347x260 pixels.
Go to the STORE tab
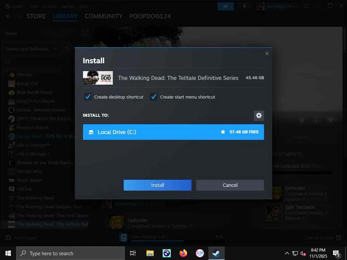pyautogui.click(x=36, y=16)
